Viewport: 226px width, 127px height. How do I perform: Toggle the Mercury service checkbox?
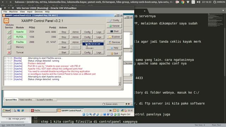point(9,47)
